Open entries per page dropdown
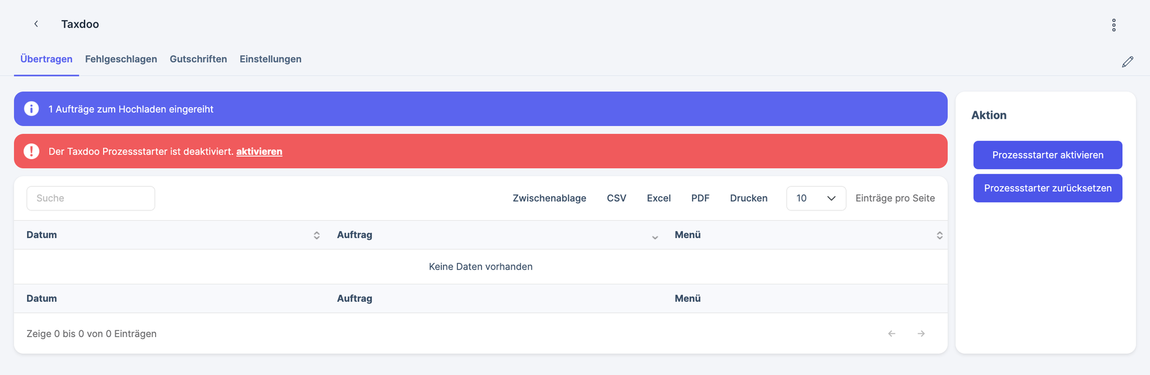Viewport: 1150px width, 375px height. (815, 198)
